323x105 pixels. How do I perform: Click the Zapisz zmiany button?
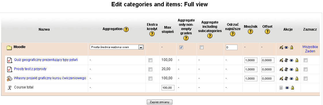tap(159, 102)
